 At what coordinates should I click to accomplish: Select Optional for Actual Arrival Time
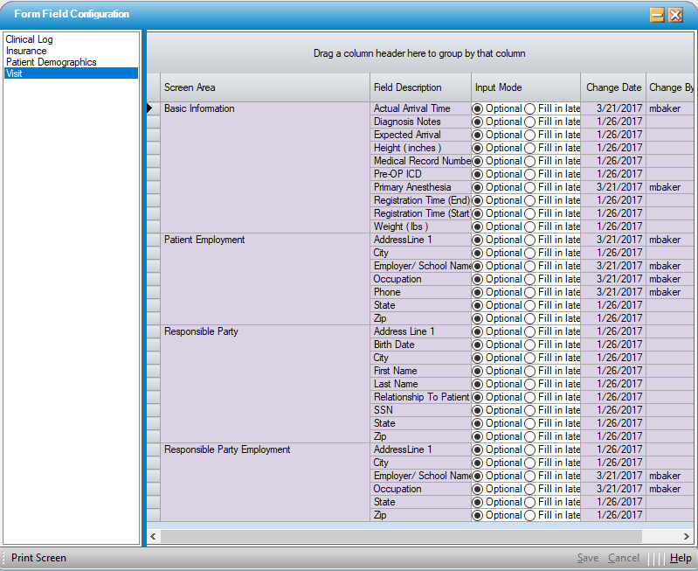(477, 108)
